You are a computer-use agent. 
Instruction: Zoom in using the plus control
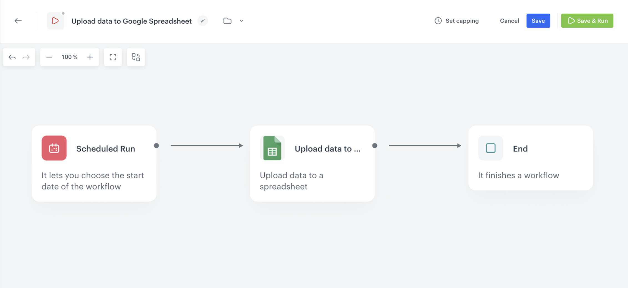pos(90,57)
